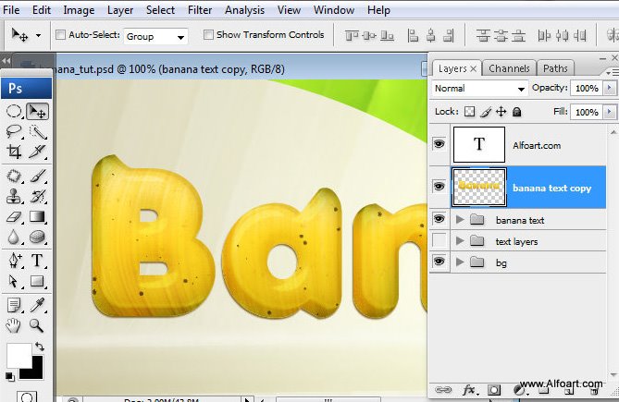619x402 pixels.
Task: Open the Select menu
Action: tap(160, 10)
